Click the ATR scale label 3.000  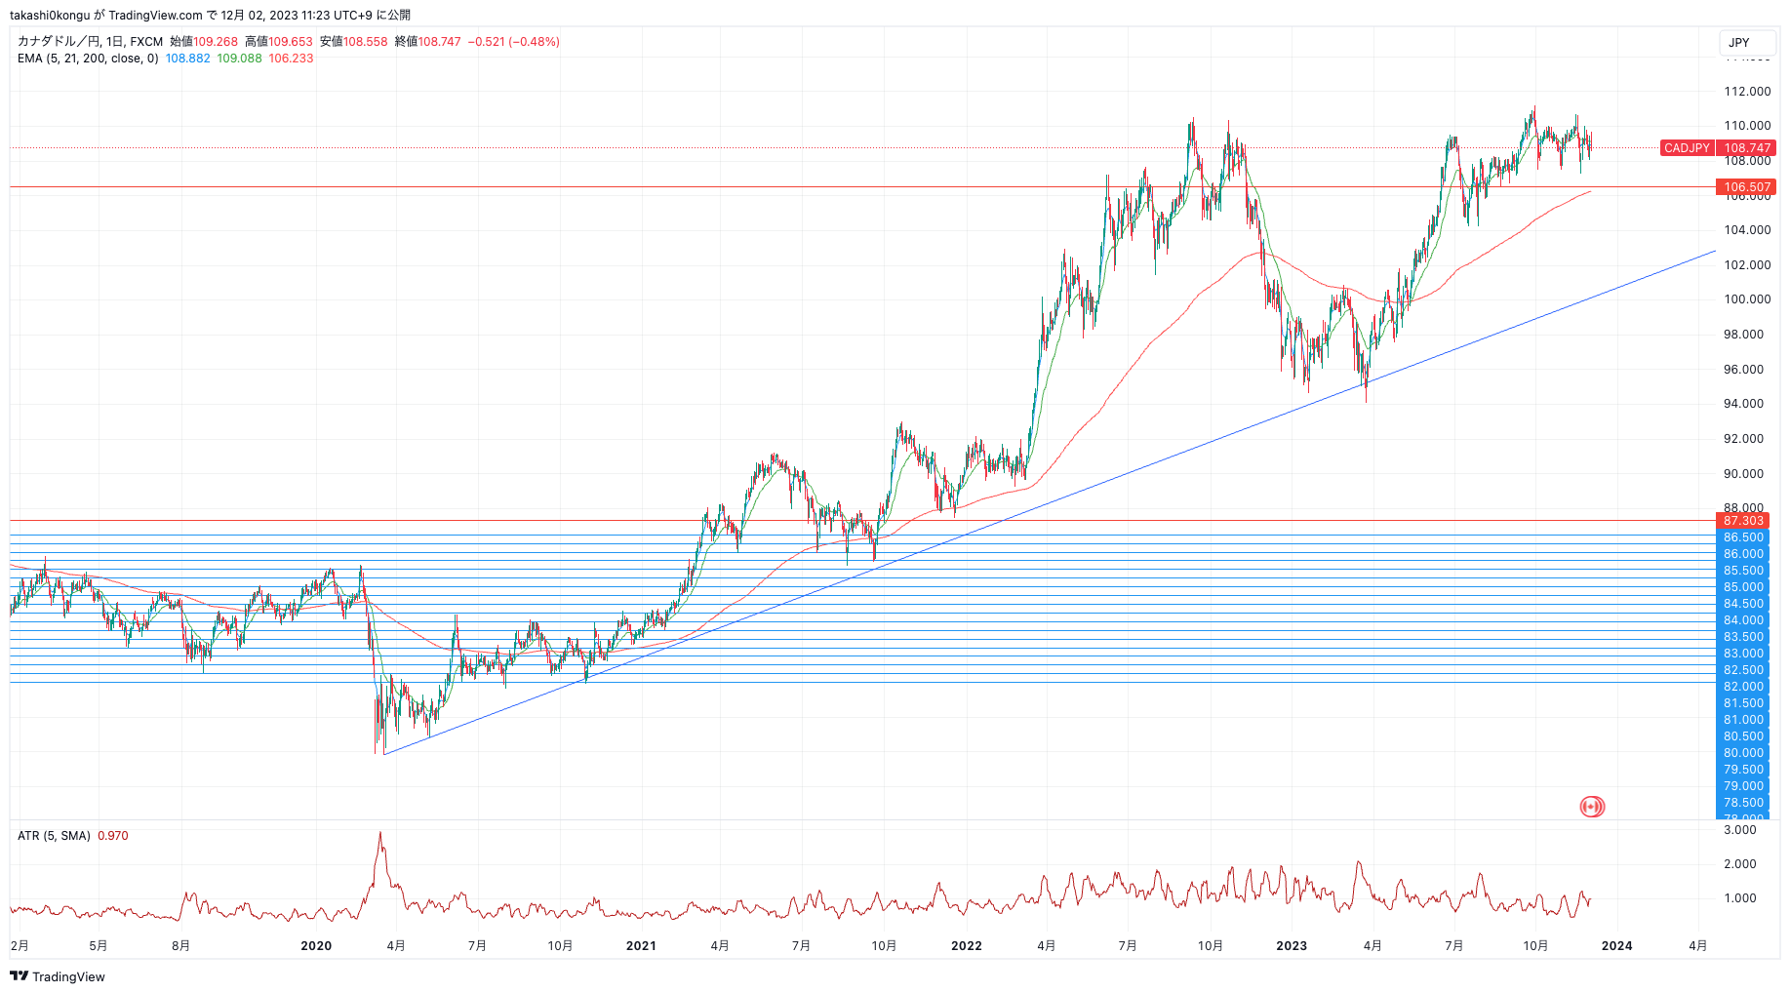click(1740, 830)
